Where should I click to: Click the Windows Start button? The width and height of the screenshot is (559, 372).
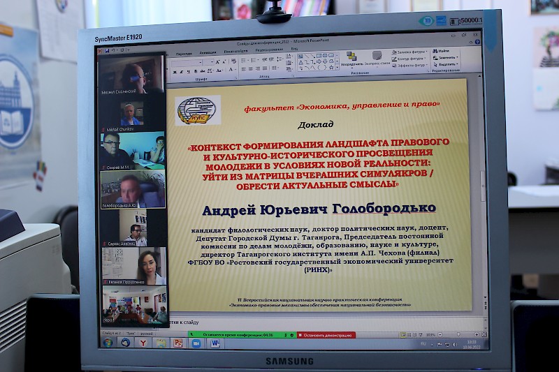click(108, 342)
